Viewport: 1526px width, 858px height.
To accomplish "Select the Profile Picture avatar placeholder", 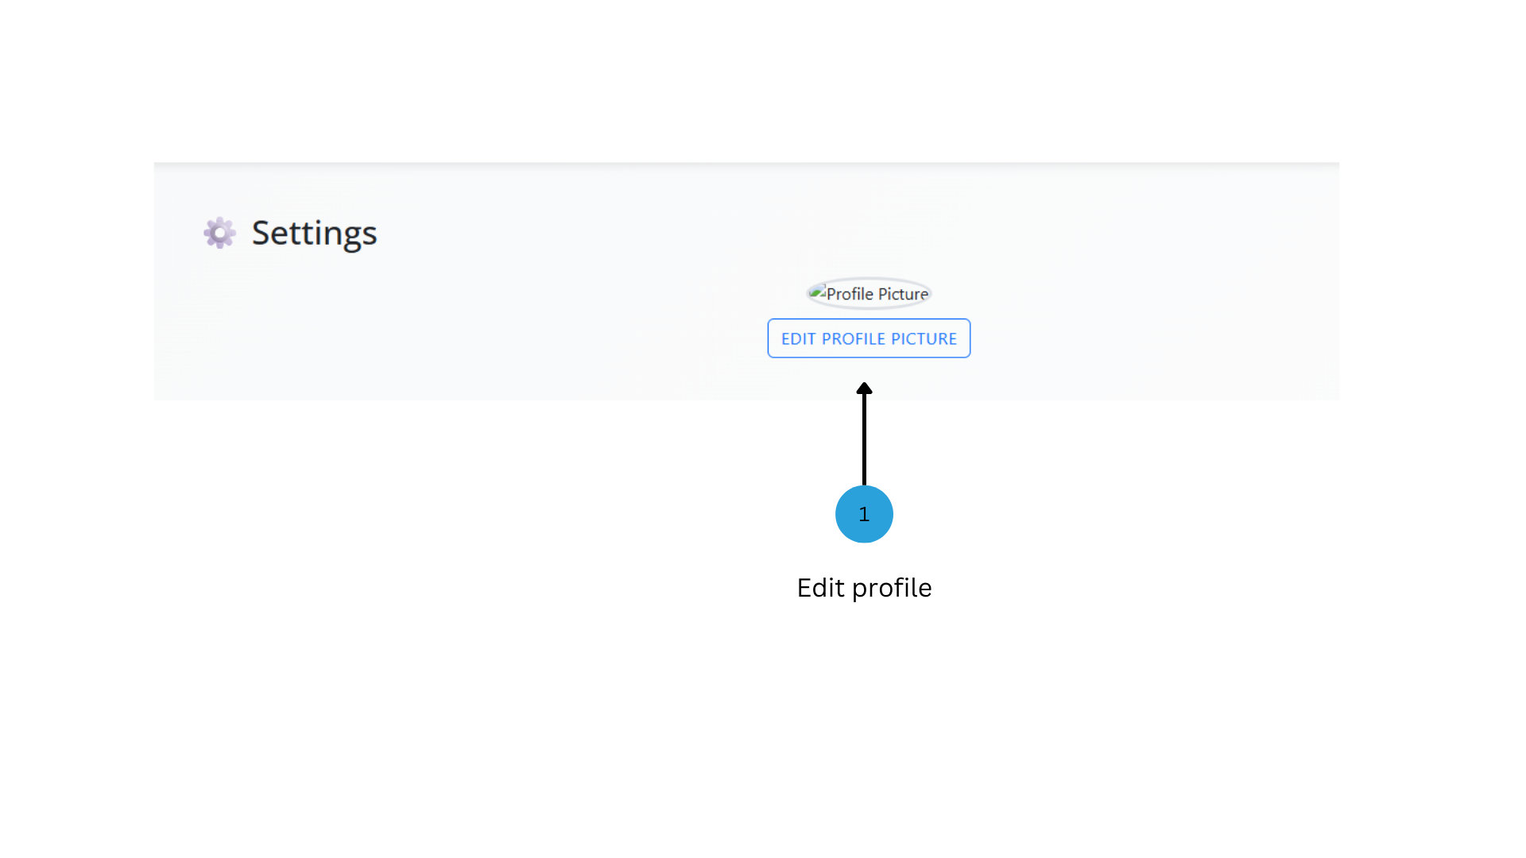I will pos(869,293).
